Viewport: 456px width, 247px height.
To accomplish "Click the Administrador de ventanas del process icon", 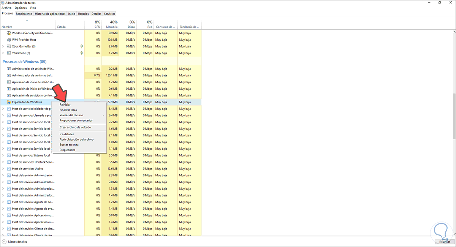I will click(9, 75).
